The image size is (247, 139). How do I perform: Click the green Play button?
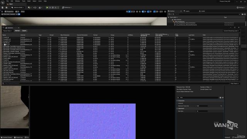(47, 8)
